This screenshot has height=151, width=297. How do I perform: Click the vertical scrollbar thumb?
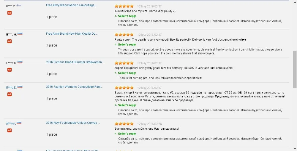[x=295, y=69]
